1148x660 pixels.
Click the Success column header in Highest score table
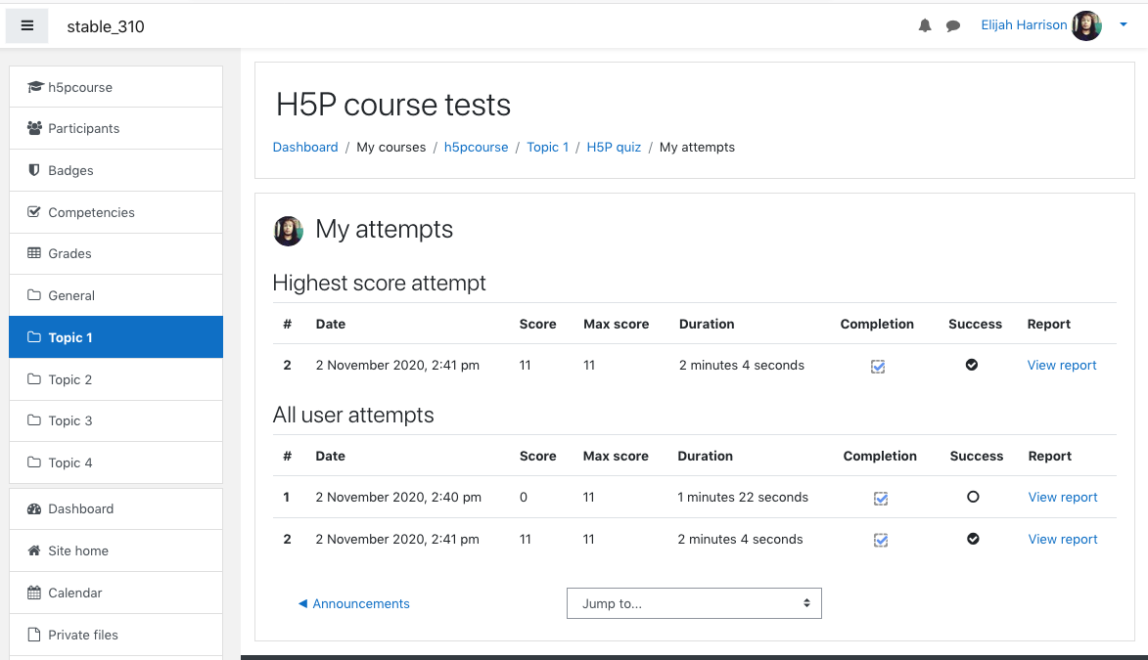(x=975, y=325)
